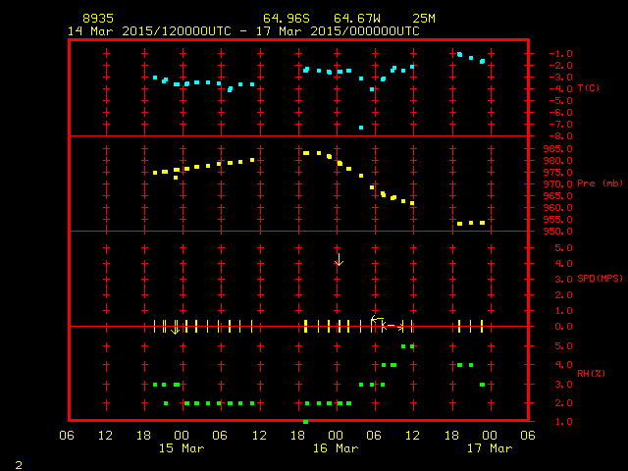Click the "T(C)" temperature axis label
The height and width of the screenshot is (471, 628).
pos(589,87)
